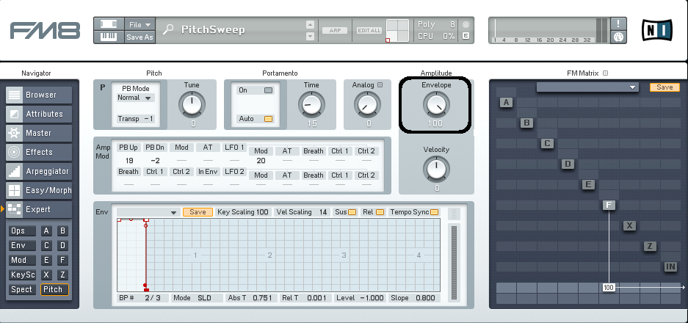Click the Amplitude Envelope knob
The width and height of the screenshot is (688, 323).
point(435,105)
